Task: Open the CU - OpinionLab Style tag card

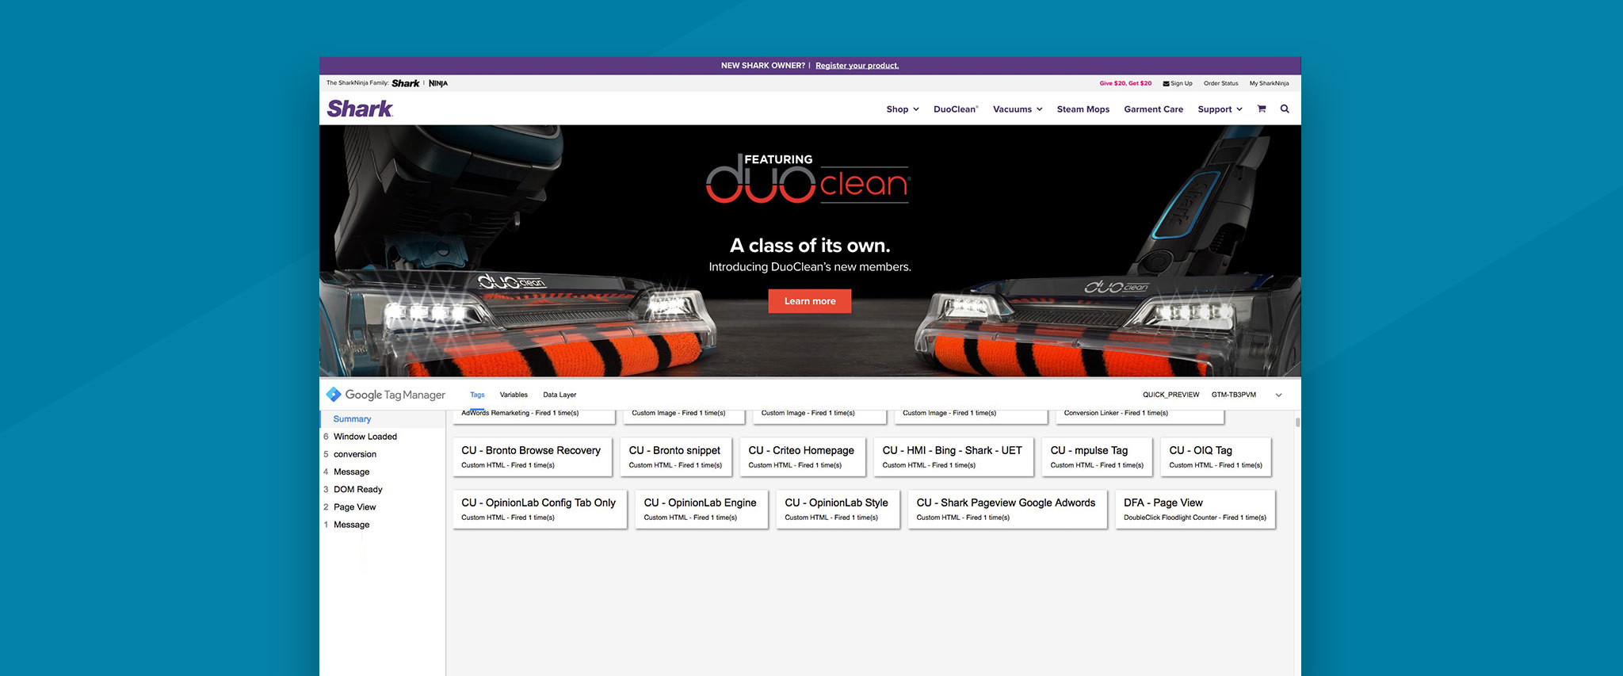Action: [838, 510]
